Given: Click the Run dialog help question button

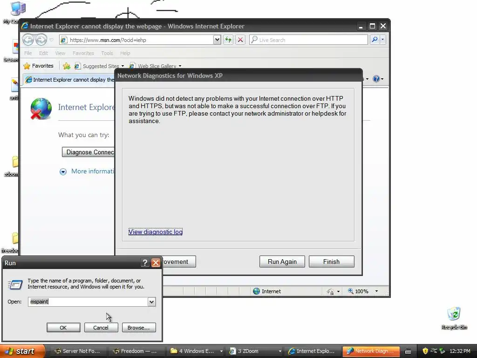Looking at the screenshot, I should click(x=145, y=263).
